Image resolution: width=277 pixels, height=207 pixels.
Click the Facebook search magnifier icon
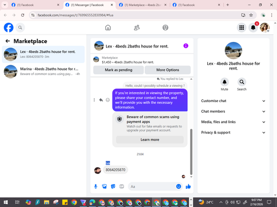(x=20, y=28)
